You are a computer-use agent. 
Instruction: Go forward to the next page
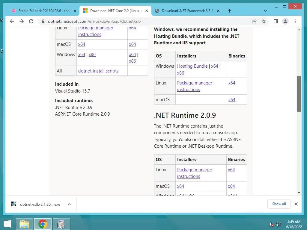click(x=22, y=21)
